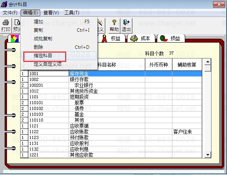Click the scrollbar down arrow
Viewport: 227px width, 175px height.
pos(208,155)
